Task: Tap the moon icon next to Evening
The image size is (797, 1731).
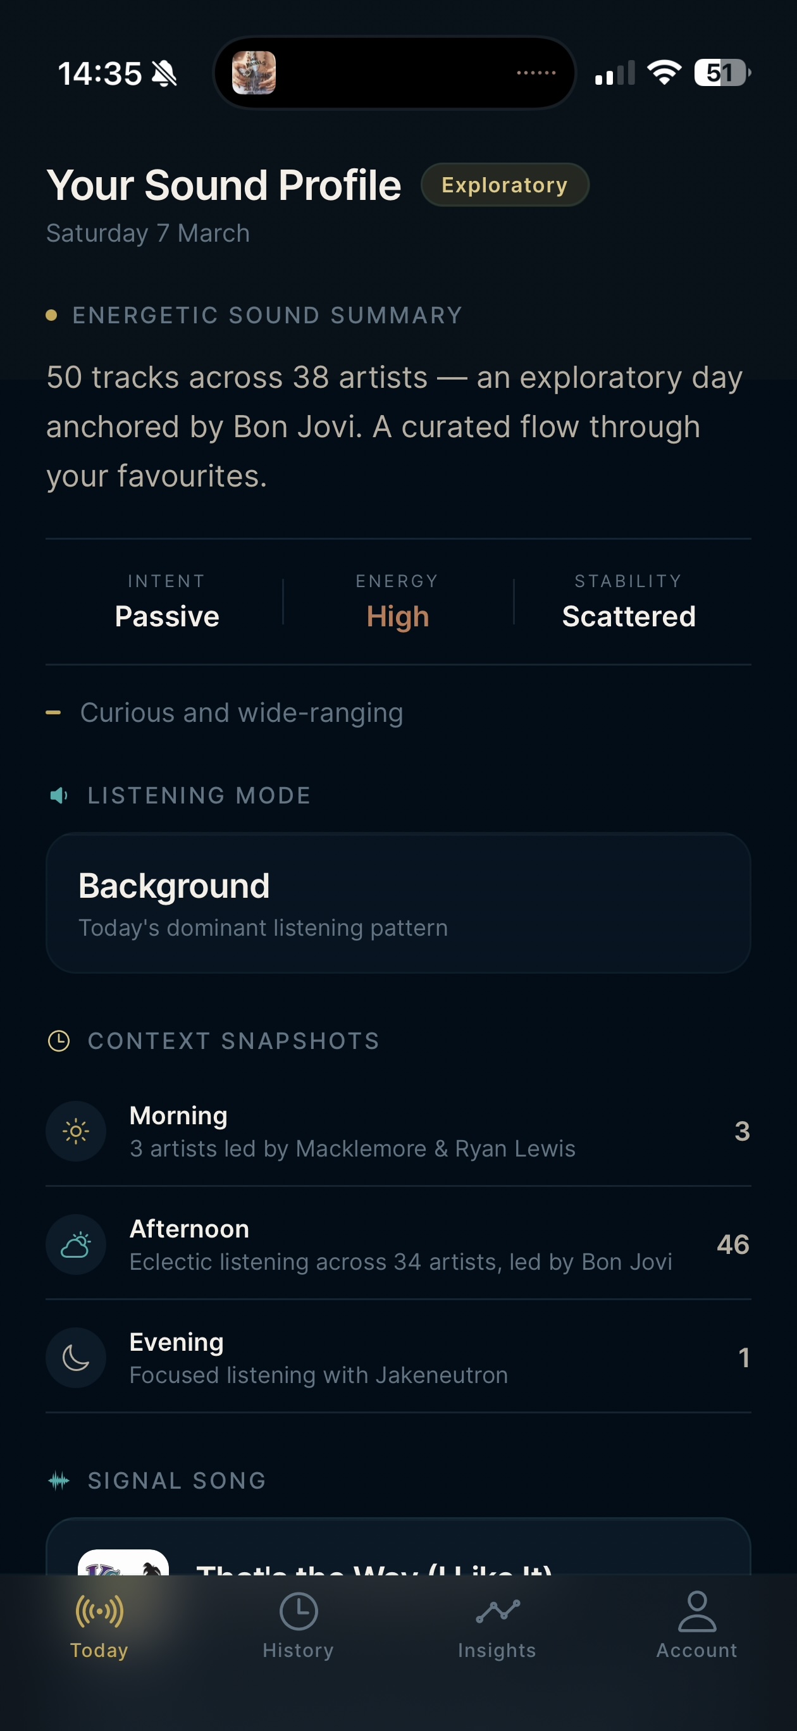Action: click(76, 1356)
